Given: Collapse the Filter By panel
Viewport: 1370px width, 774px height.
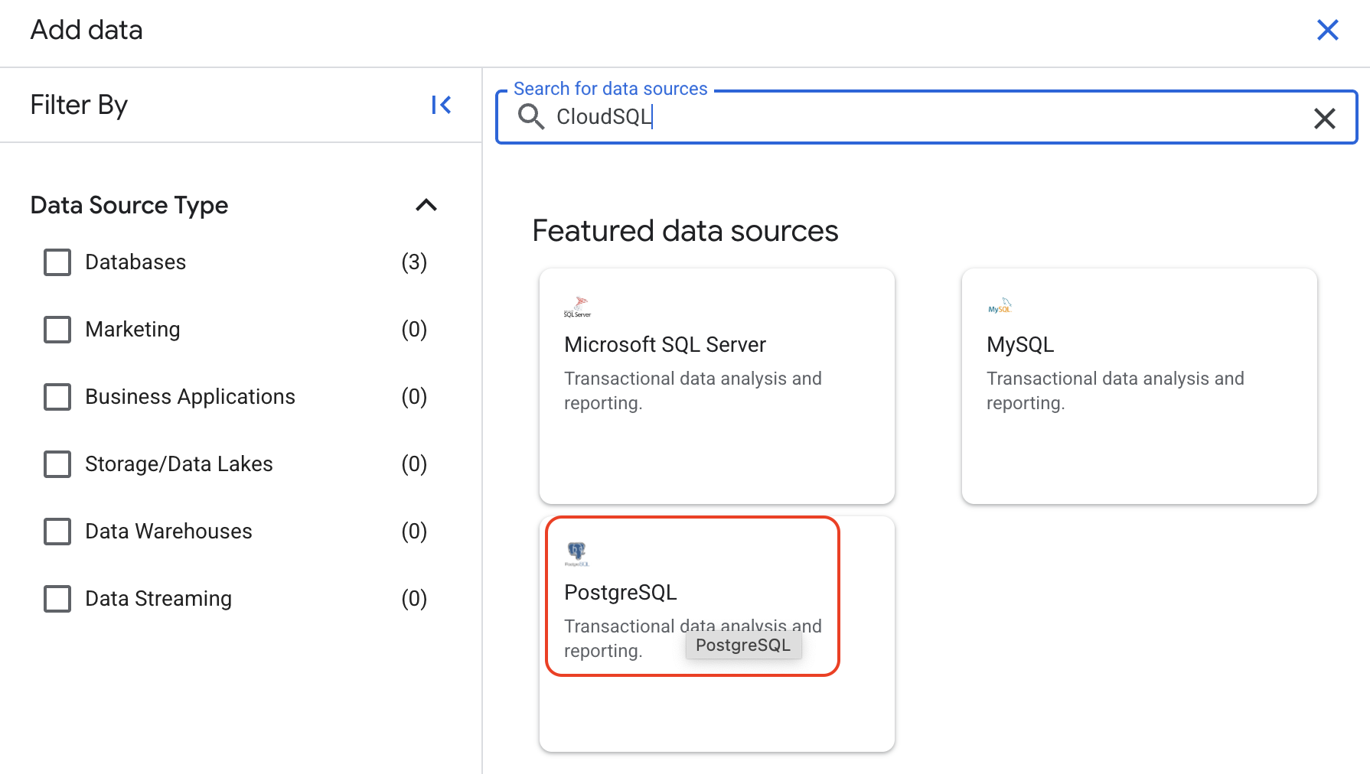Looking at the screenshot, I should point(441,105).
